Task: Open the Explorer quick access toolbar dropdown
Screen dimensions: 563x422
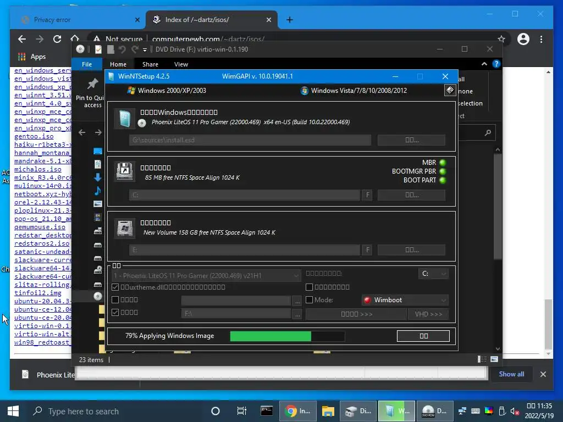Action: click(145, 49)
